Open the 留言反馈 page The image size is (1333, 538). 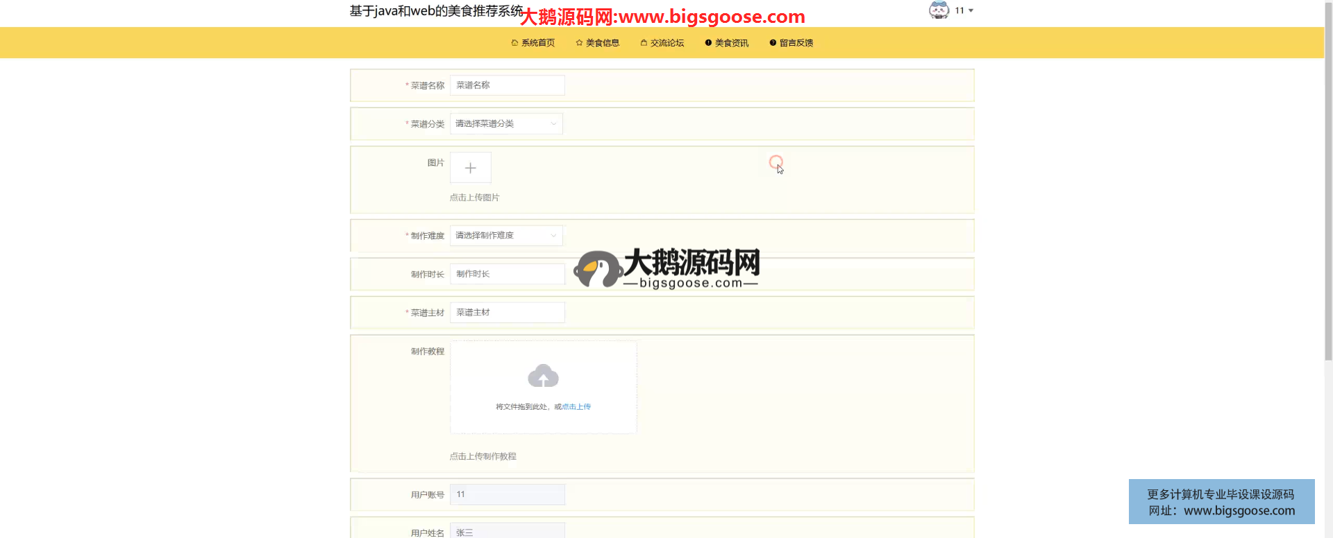796,43
